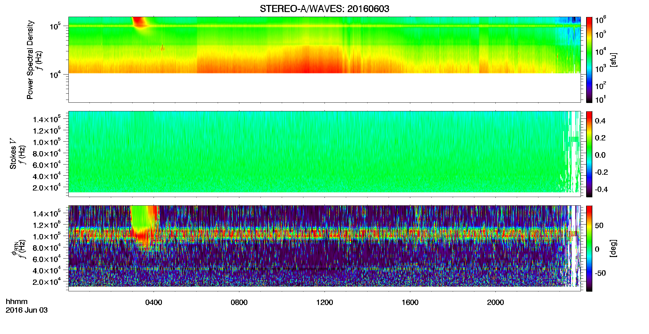Click the 0400 time axis label
This screenshot has width=649, height=334.
[x=154, y=302]
